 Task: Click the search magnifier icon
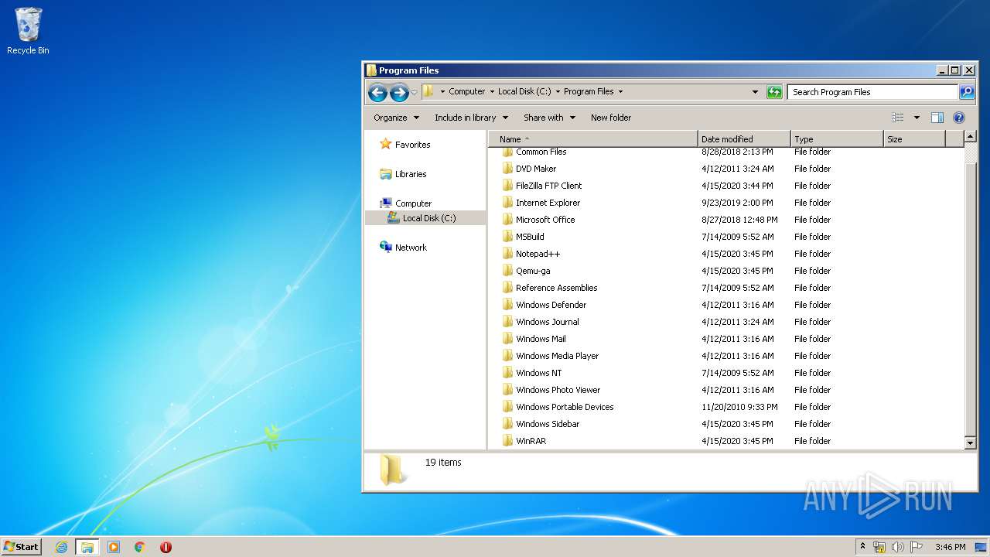click(967, 92)
